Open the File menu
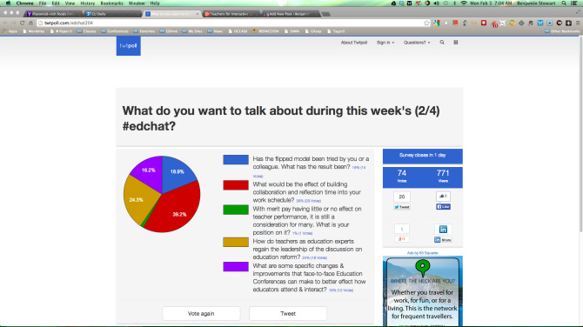Image resolution: width=583 pixels, height=327 pixels. pos(43,3)
